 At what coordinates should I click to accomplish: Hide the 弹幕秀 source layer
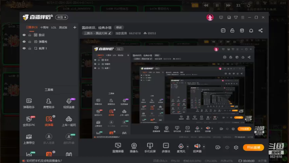tap(24, 42)
